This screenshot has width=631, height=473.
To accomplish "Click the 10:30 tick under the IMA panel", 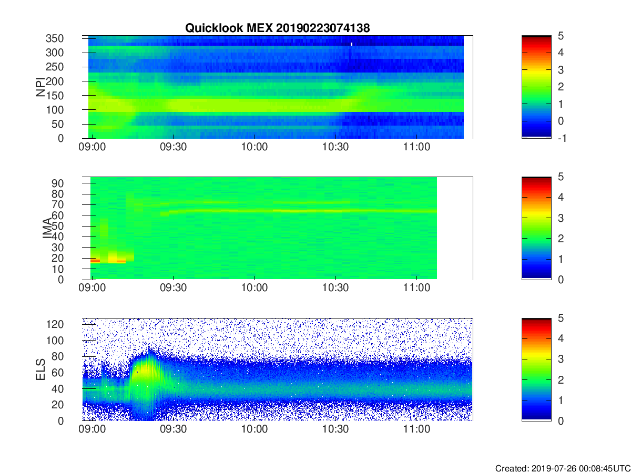I will click(335, 288).
